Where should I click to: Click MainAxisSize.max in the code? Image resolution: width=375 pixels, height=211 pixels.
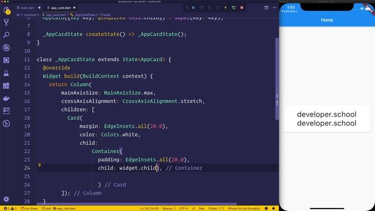(x=128, y=93)
